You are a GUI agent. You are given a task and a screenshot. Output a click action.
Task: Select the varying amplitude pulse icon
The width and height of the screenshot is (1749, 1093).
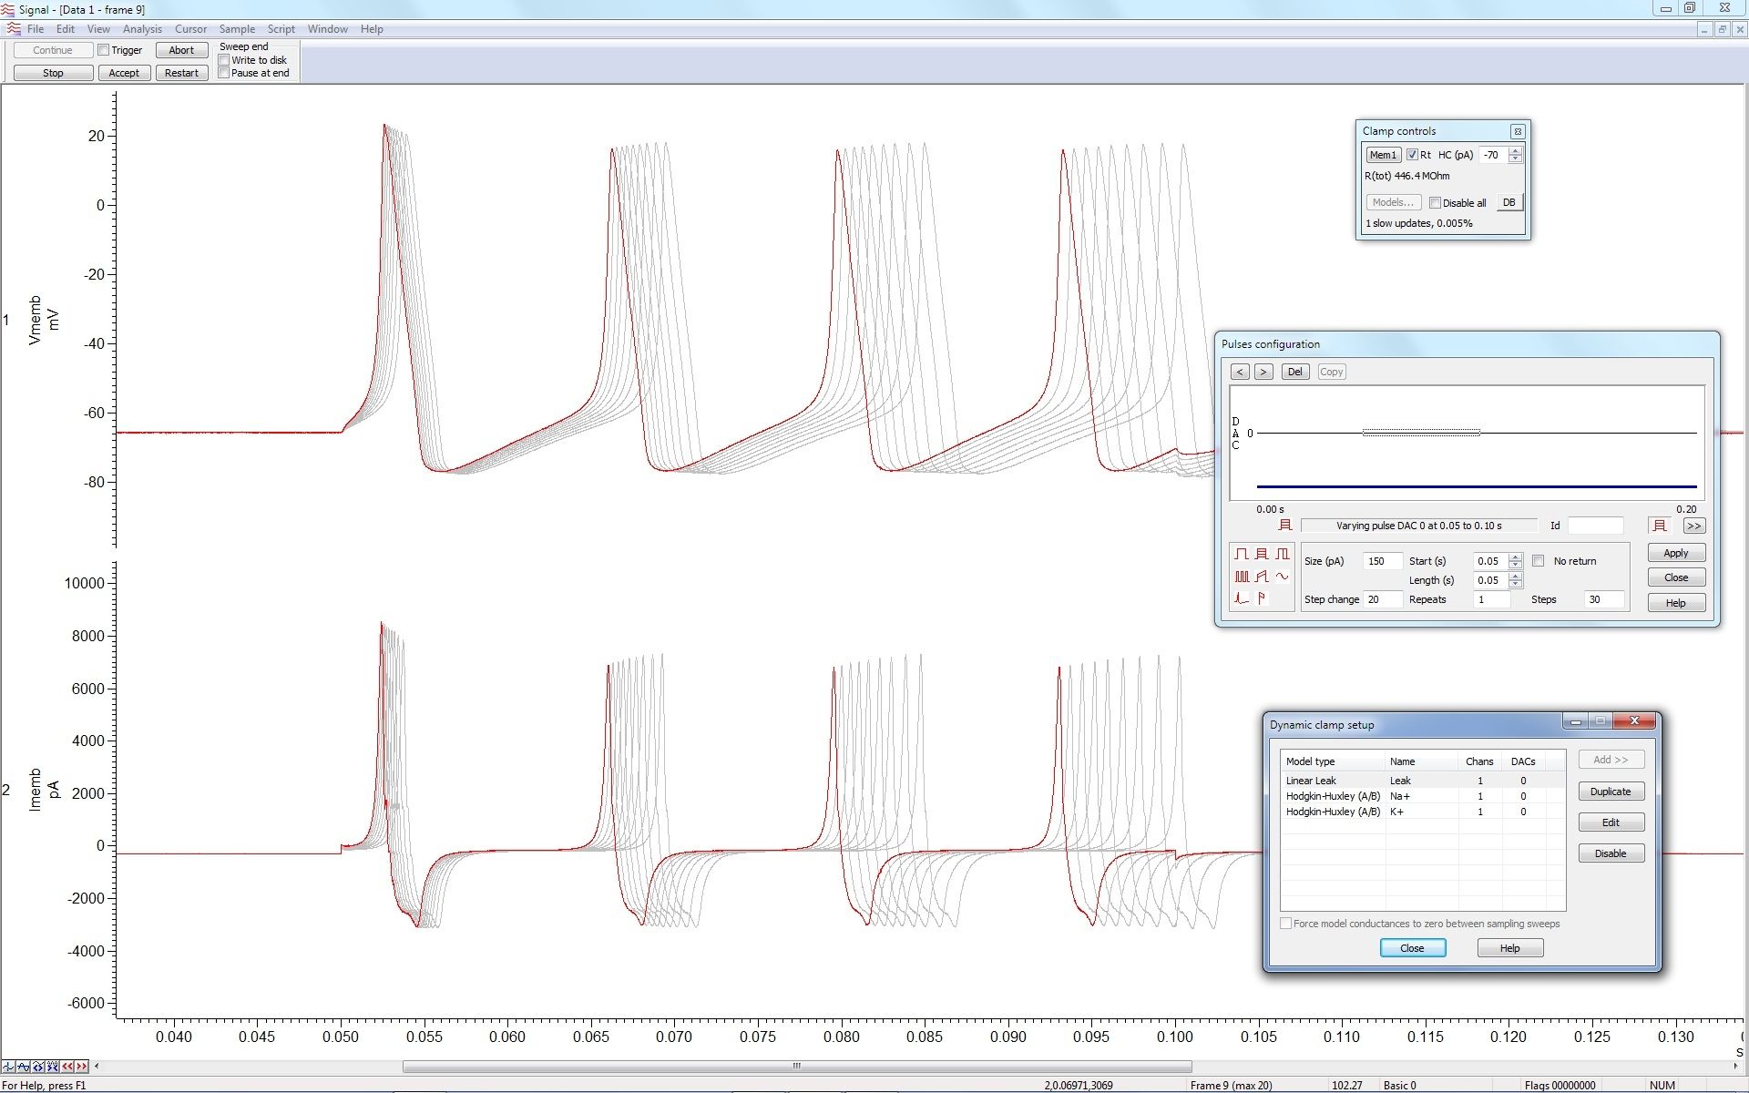pos(1262,553)
